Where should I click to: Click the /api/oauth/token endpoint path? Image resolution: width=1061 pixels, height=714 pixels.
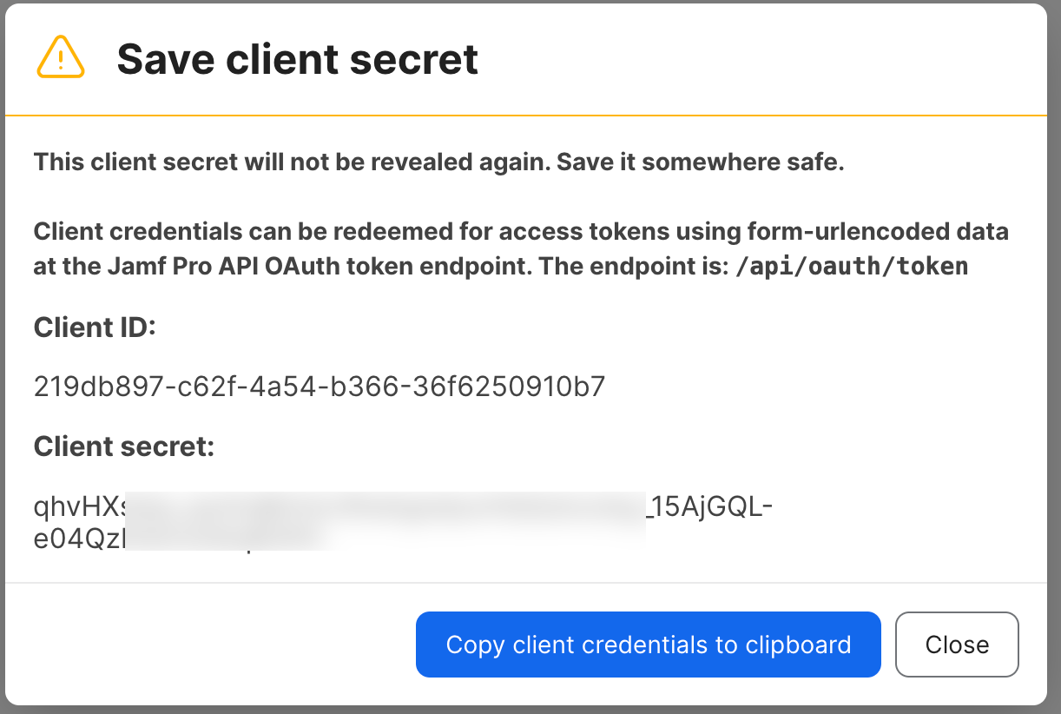pyautogui.click(x=851, y=266)
